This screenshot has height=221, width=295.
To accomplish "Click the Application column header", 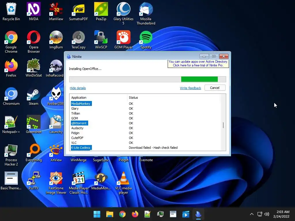I will coord(79,98).
